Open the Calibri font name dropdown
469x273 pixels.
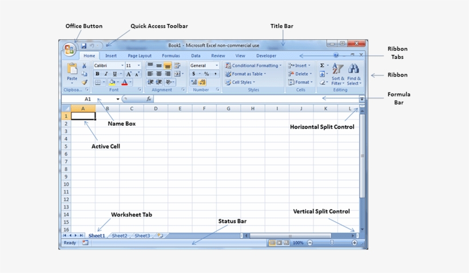[x=122, y=66]
